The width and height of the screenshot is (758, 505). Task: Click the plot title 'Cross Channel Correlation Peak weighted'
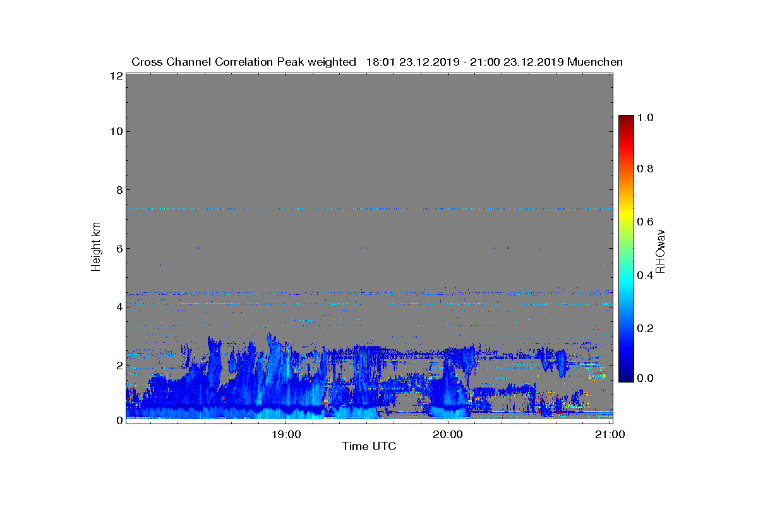tap(244, 62)
